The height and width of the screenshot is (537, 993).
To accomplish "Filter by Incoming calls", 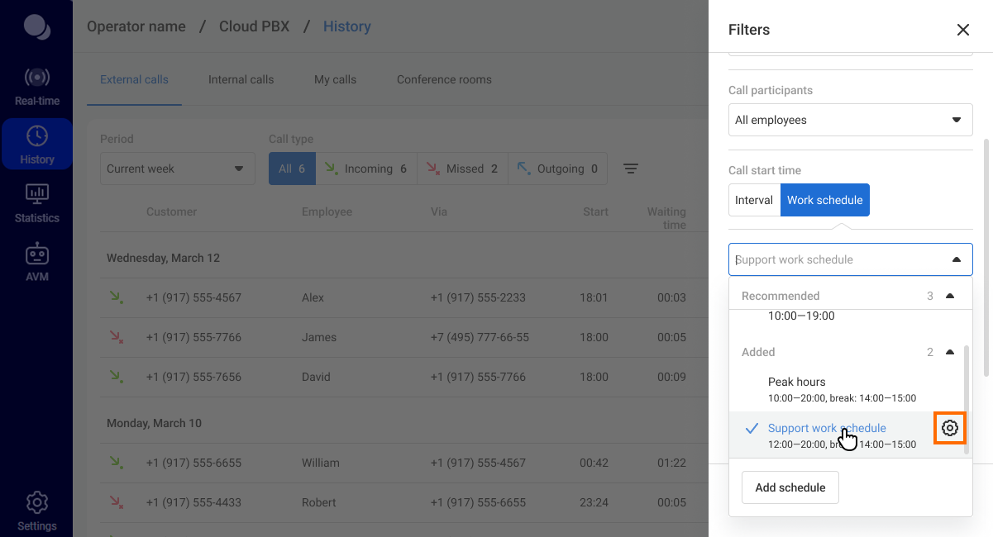I will 366,169.
